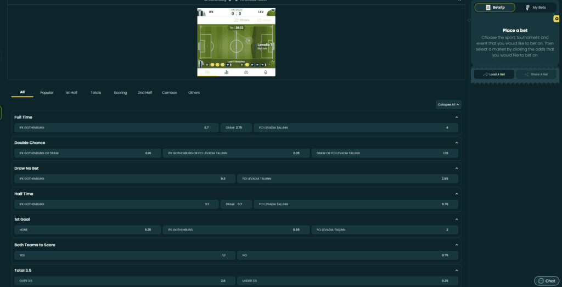
Task: Bet on Half Time Draw at 0.7
Action: click(x=236, y=204)
